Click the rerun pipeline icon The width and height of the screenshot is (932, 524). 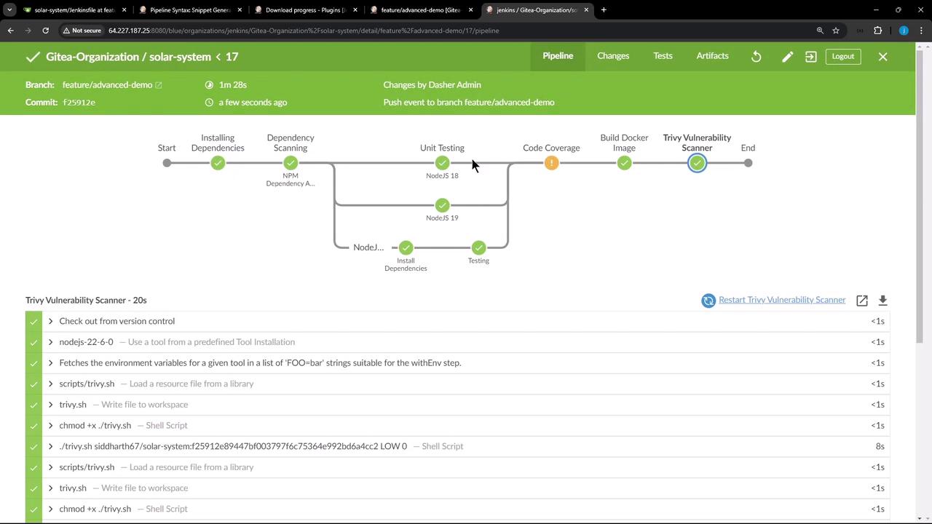pyautogui.click(x=756, y=57)
